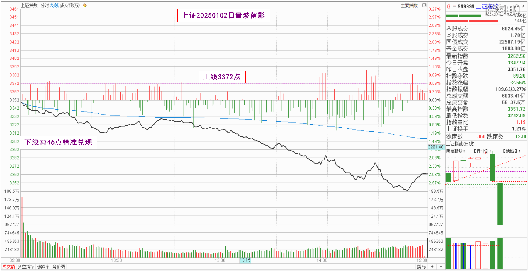The image size is (528, 271).
Task: Click the red G icon before 999999
Action: [448, 6]
